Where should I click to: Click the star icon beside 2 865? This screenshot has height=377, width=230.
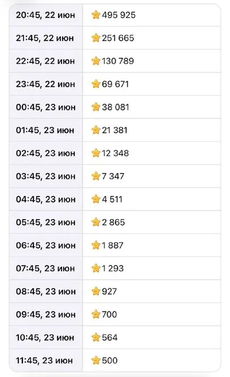[95, 223]
